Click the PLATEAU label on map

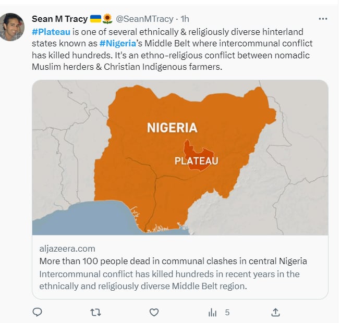[x=197, y=161]
